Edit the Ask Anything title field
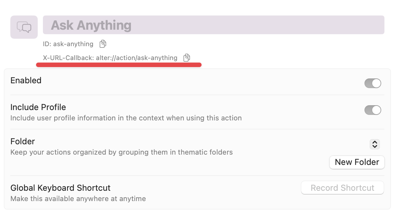Image resolution: width=398 pixels, height=224 pixels. click(214, 25)
